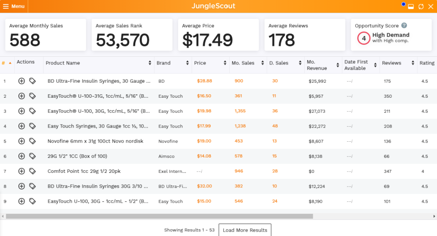
Task: Minimize the JungleScout panel icon
Action: tap(411, 7)
